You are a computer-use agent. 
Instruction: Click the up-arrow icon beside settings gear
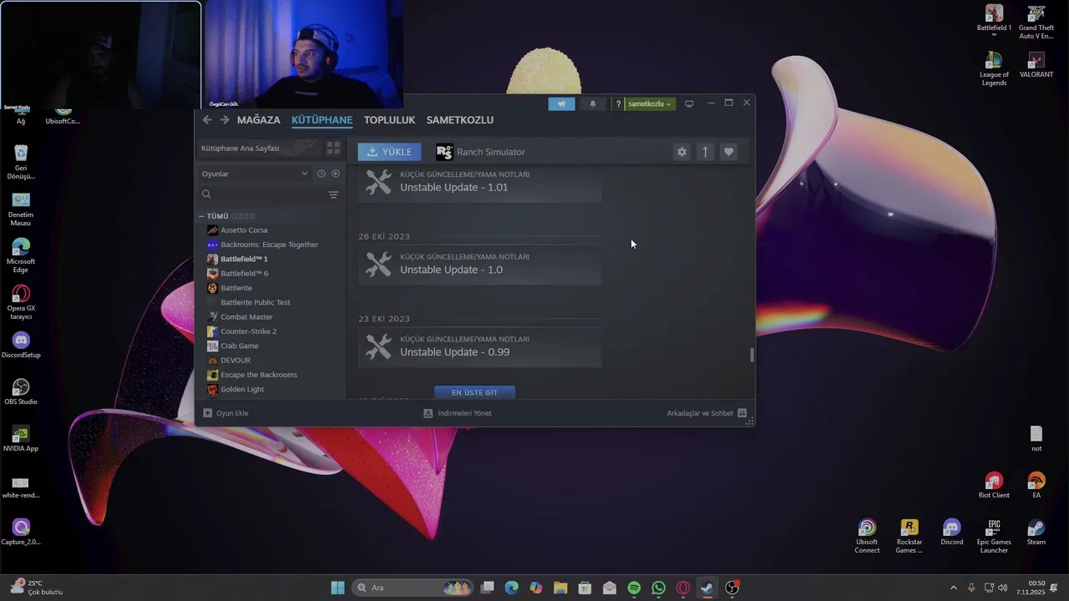point(705,152)
